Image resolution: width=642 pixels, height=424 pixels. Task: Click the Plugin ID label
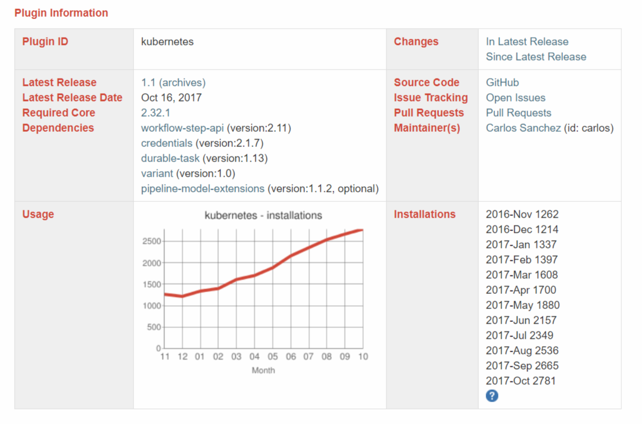45,42
